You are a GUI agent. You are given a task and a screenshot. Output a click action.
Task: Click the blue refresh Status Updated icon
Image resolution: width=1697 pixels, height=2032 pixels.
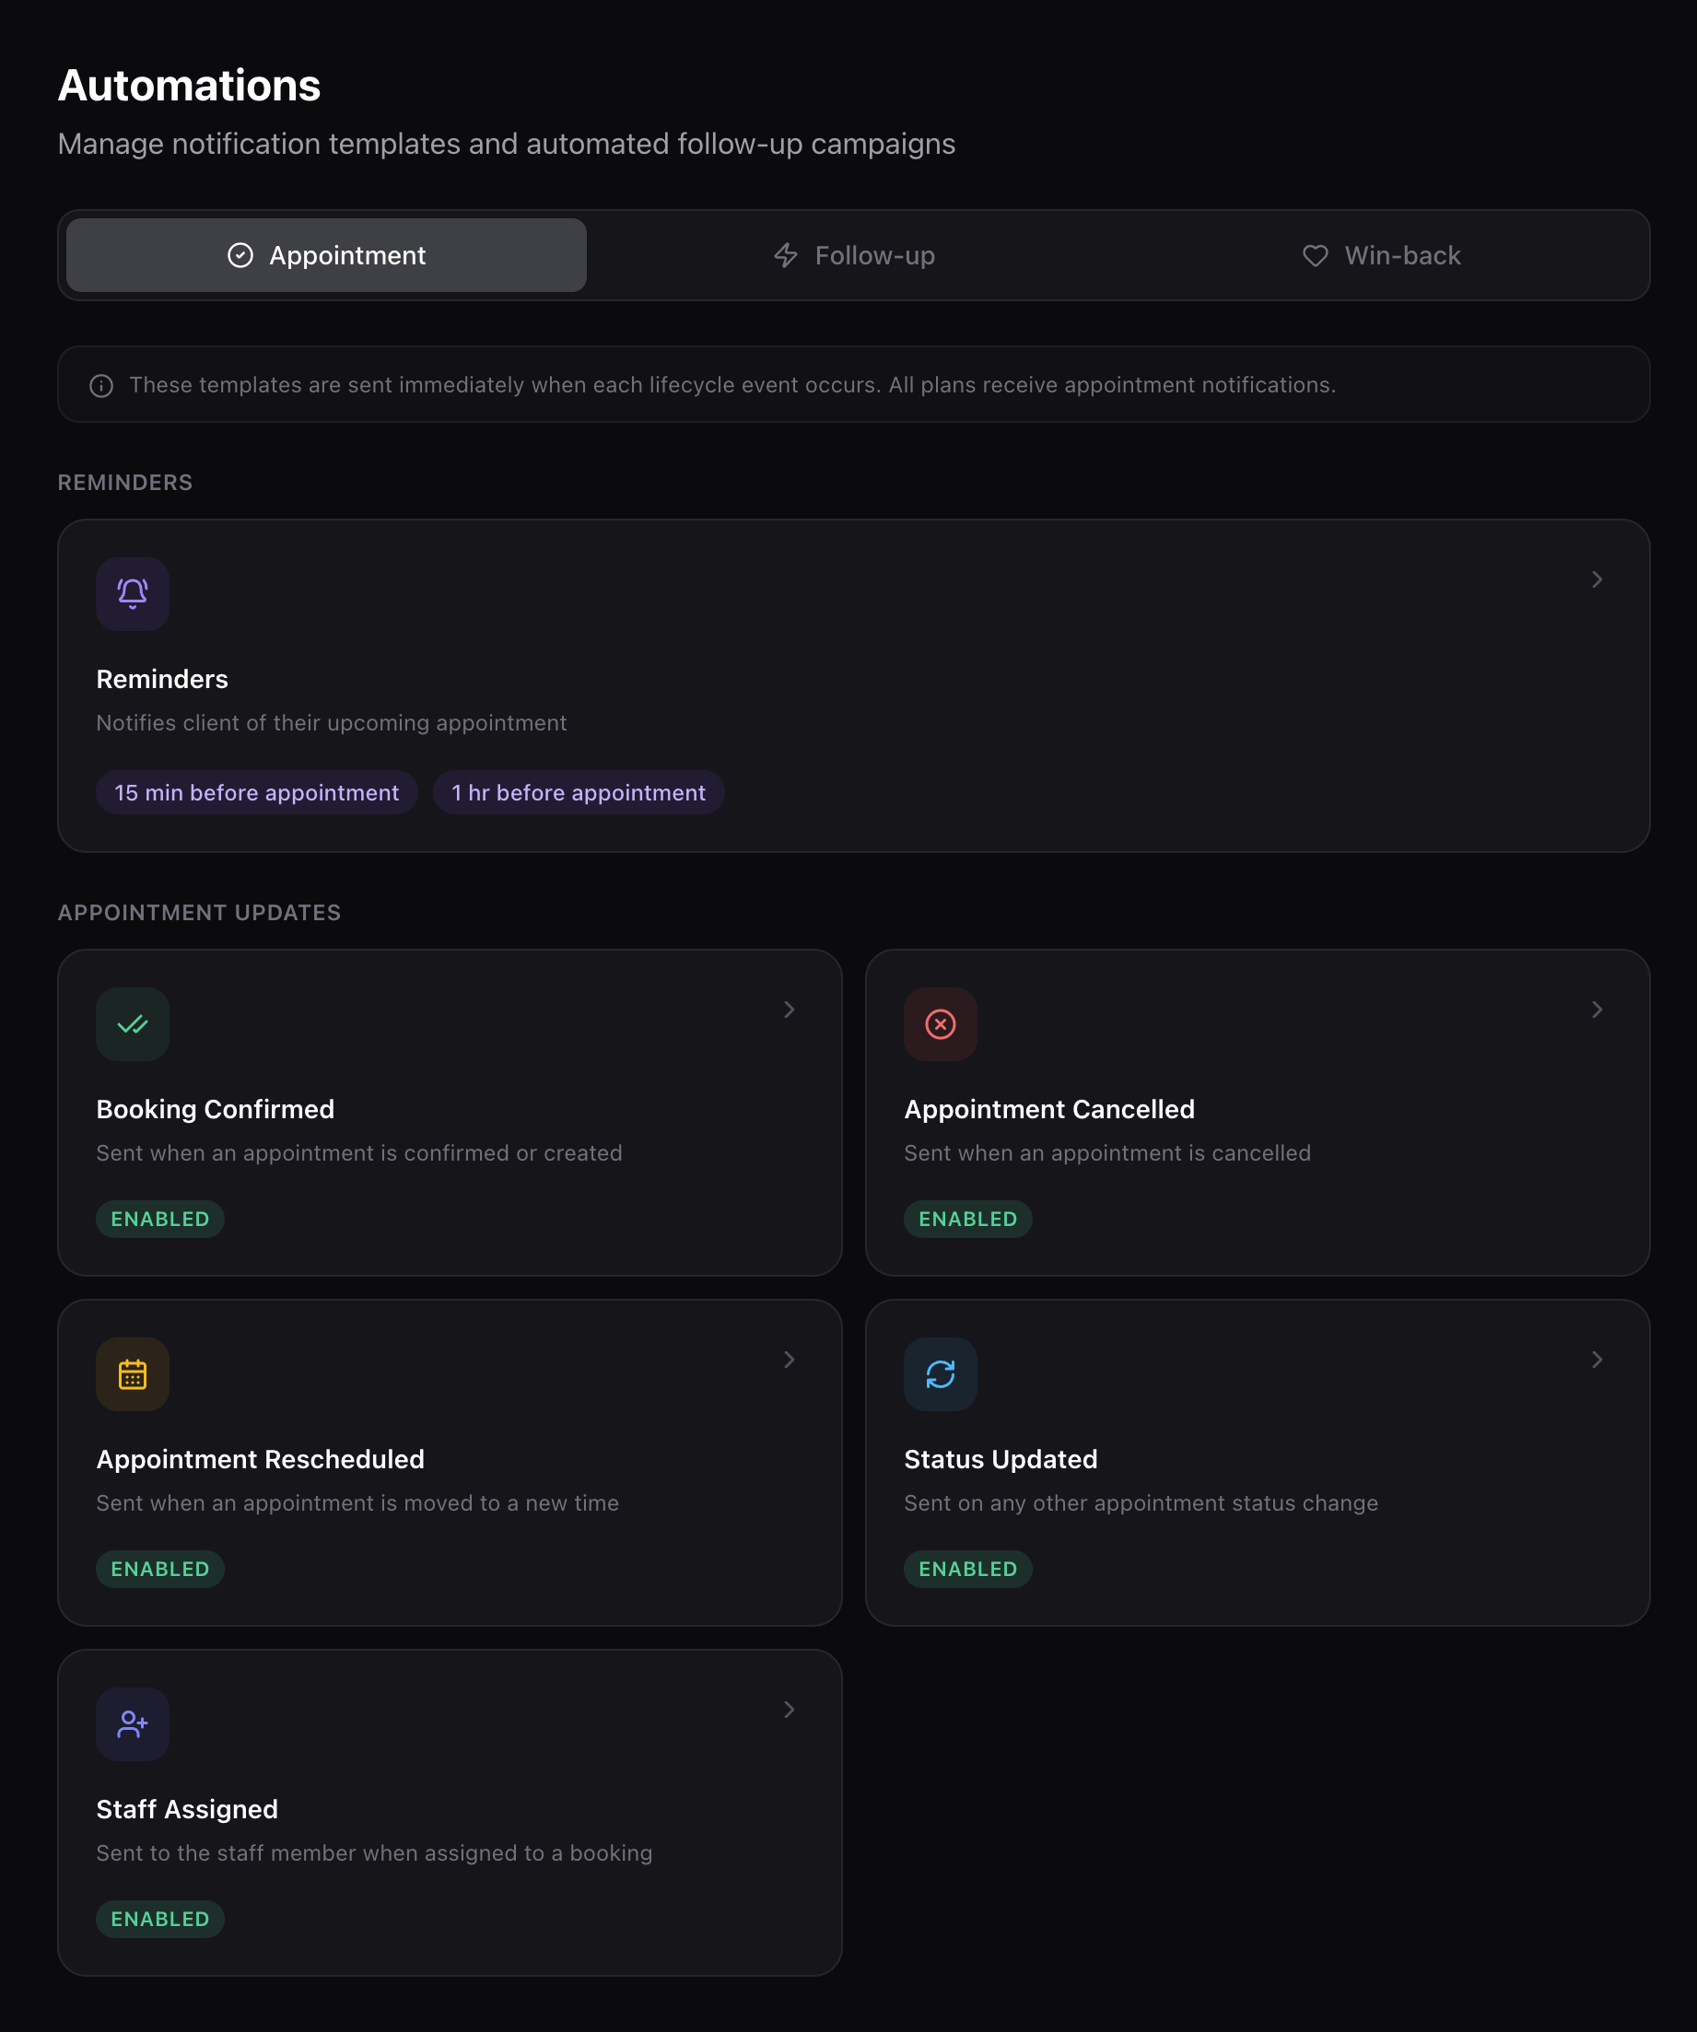pyautogui.click(x=940, y=1374)
